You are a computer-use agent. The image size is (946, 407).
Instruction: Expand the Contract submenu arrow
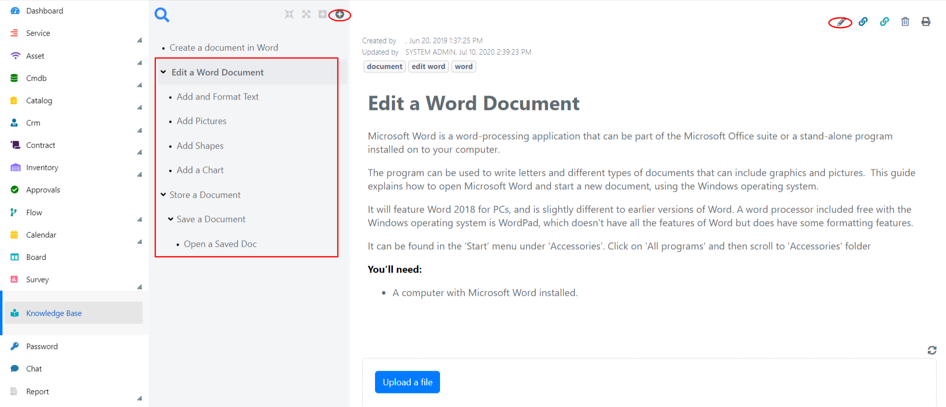click(139, 152)
